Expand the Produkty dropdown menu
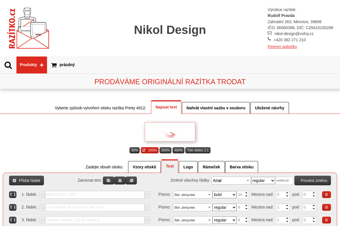Image resolution: width=340 pixels, height=226 pixels. click(x=32, y=65)
